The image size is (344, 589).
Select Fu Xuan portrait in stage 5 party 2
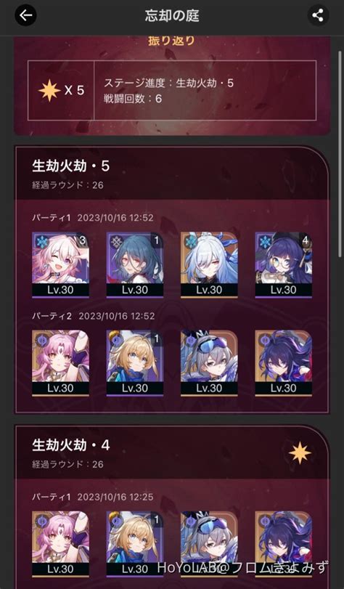(x=60, y=363)
